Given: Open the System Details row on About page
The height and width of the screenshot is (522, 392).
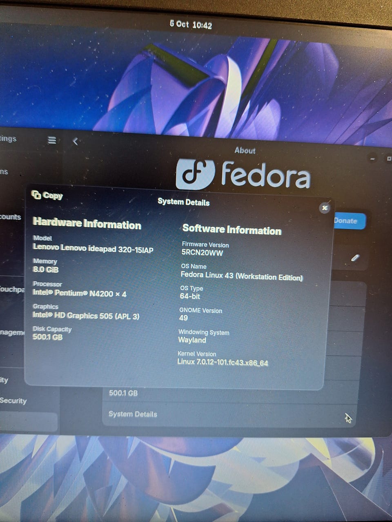Looking at the screenshot, I should [229, 415].
